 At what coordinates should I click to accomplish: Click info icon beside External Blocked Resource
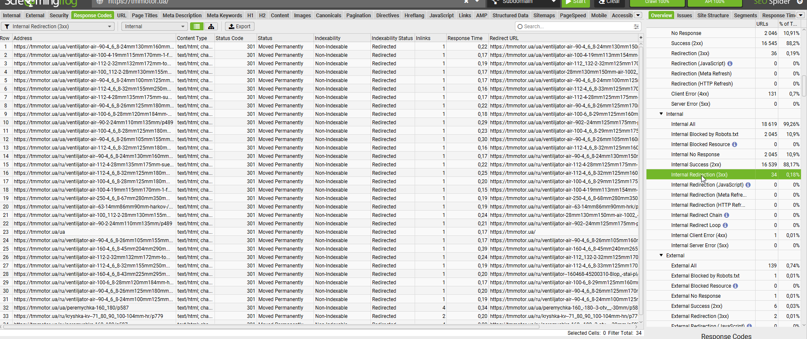[x=735, y=286]
